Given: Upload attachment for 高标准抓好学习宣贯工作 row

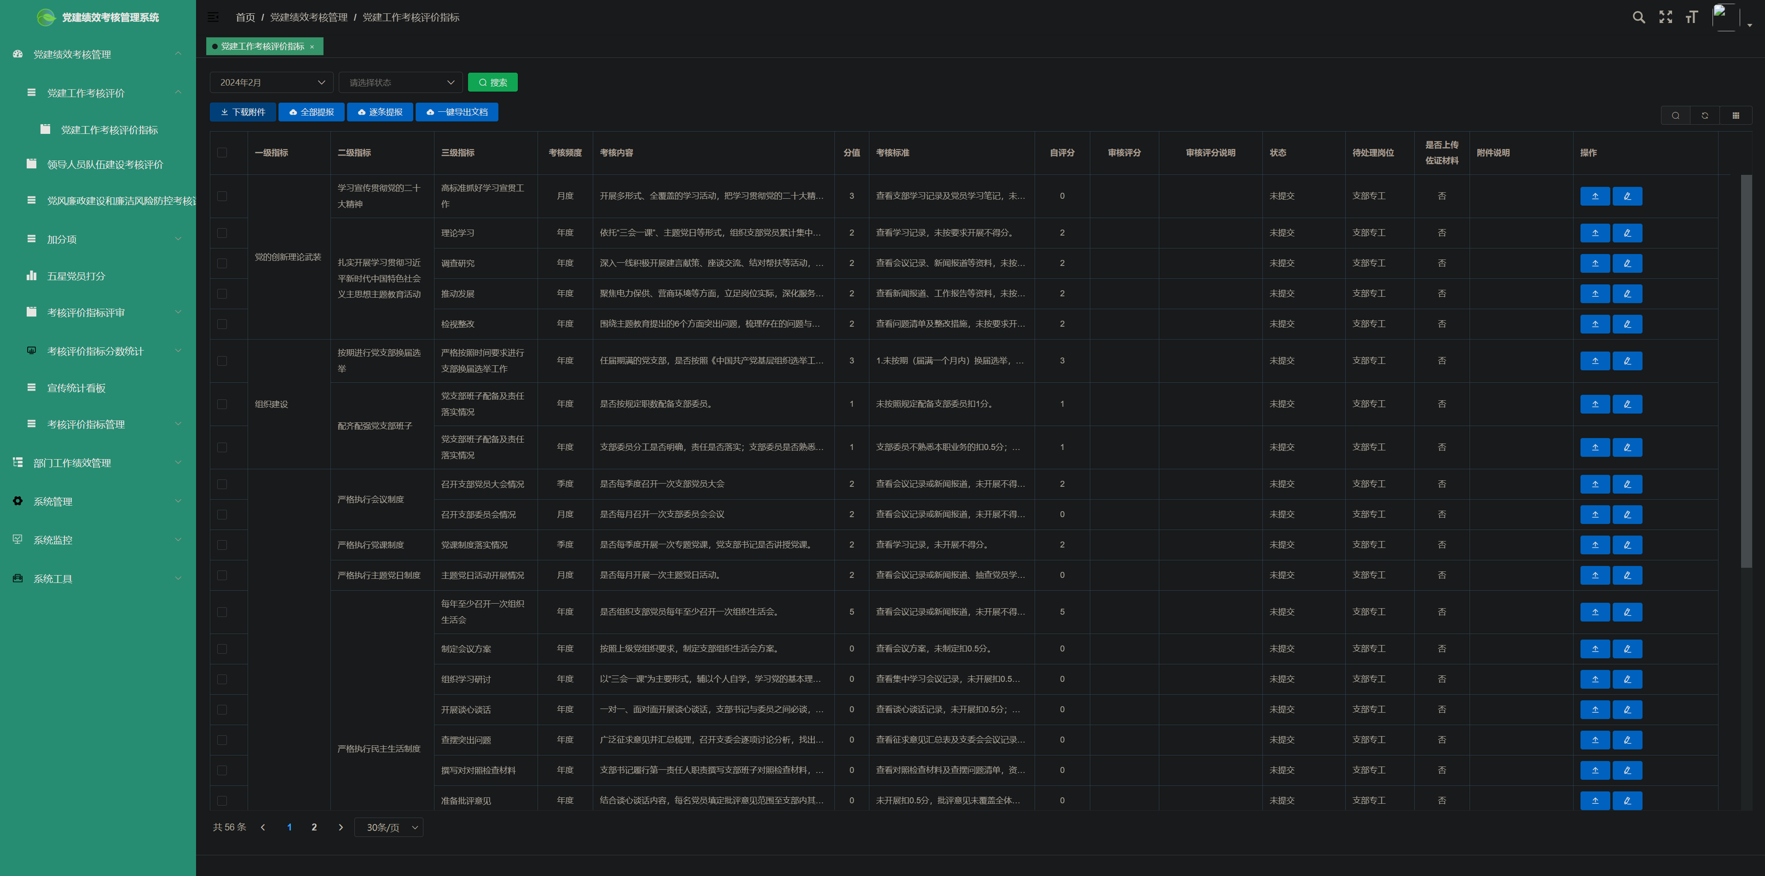Looking at the screenshot, I should pyautogui.click(x=1594, y=196).
